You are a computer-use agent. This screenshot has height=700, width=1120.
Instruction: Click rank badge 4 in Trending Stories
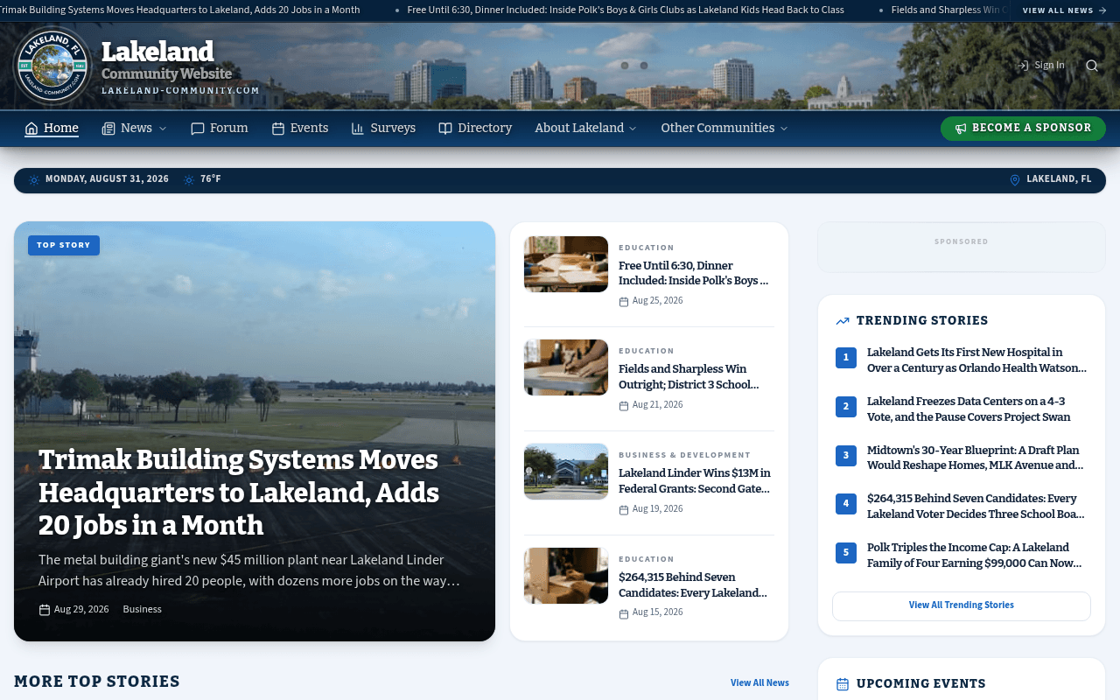[846, 504]
